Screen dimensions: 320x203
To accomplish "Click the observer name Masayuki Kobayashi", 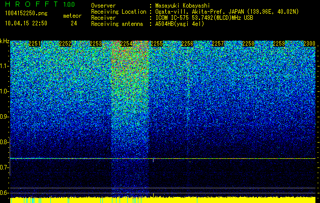I will coord(183,6).
